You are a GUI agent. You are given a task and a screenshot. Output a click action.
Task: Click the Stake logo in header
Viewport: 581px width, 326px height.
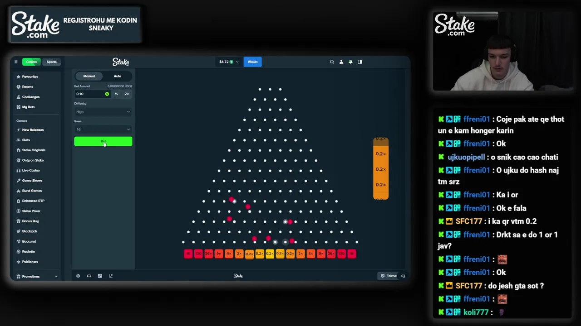coord(121,62)
